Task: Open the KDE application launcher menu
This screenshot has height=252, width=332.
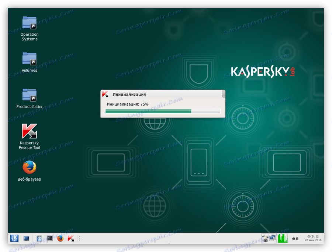Action: click(14, 238)
